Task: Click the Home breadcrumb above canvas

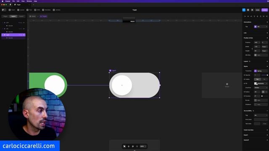Action: [32, 16]
